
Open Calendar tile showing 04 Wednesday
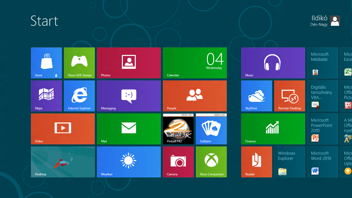pos(195,63)
